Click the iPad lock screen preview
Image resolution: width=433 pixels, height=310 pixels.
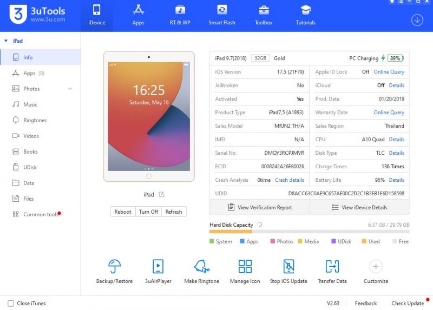(x=149, y=116)
